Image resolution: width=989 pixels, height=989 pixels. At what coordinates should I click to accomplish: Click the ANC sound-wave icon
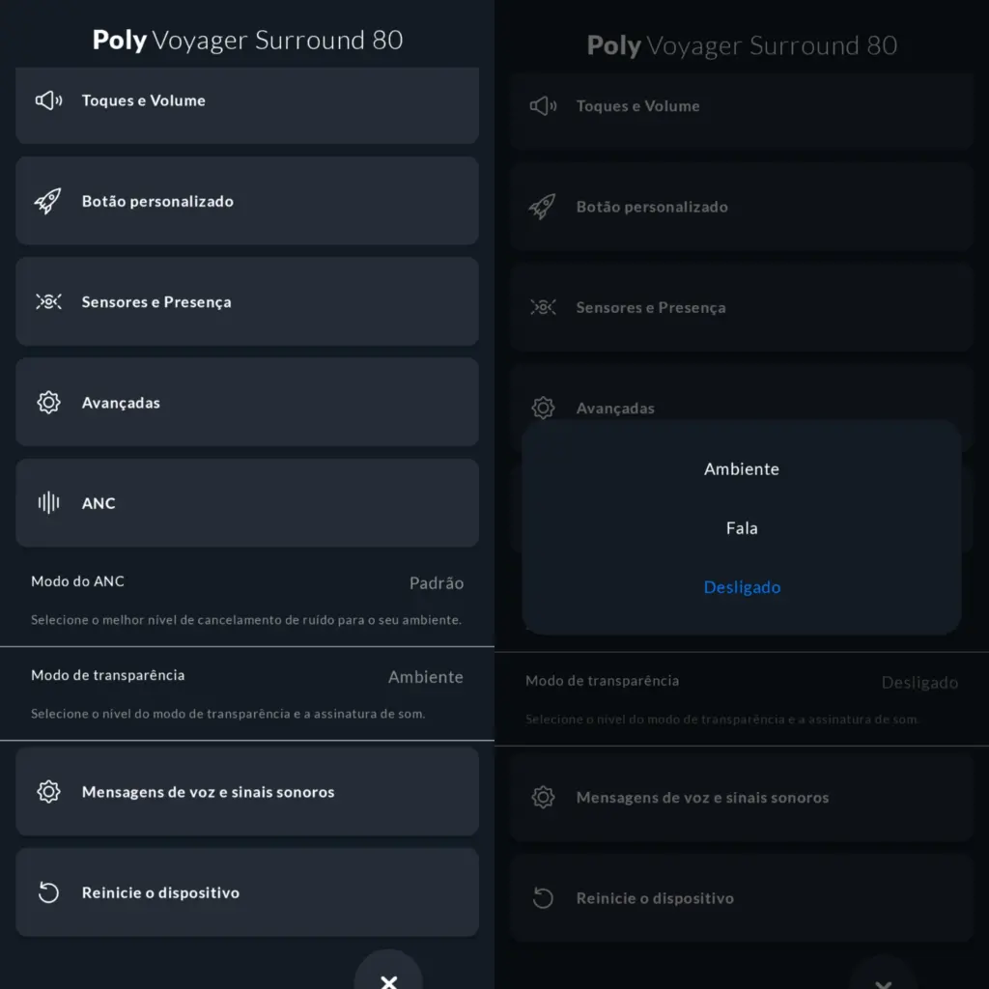[x=48, y=503]
